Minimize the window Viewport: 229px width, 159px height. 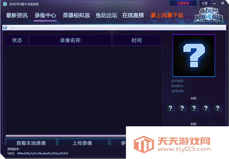coord(214,3)
